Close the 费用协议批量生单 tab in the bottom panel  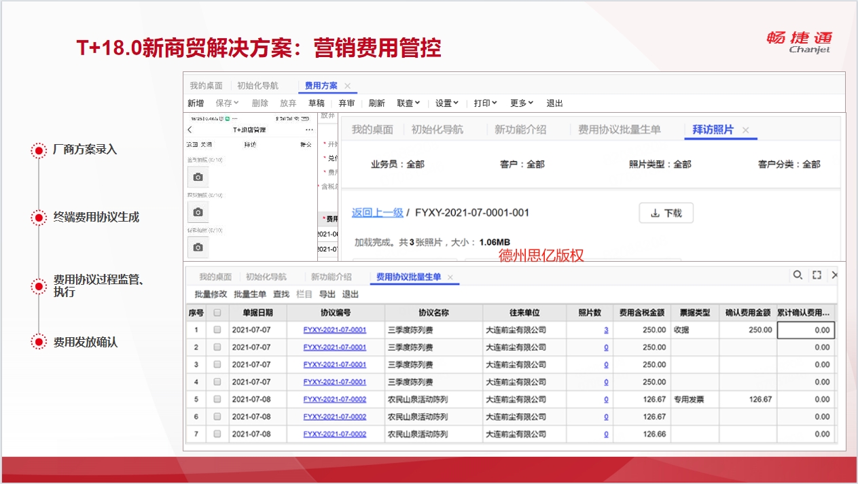click(450, 277)
